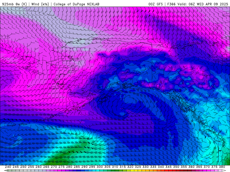
Task: Click the 300 legend value
Action: coord(99,167)
